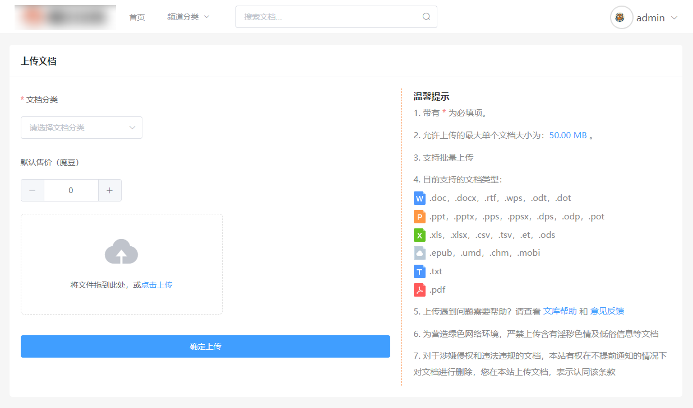The width and height of the screenshot is (693, 408).
Task: Open the 点击上传 link
Action: pos(157,285)
